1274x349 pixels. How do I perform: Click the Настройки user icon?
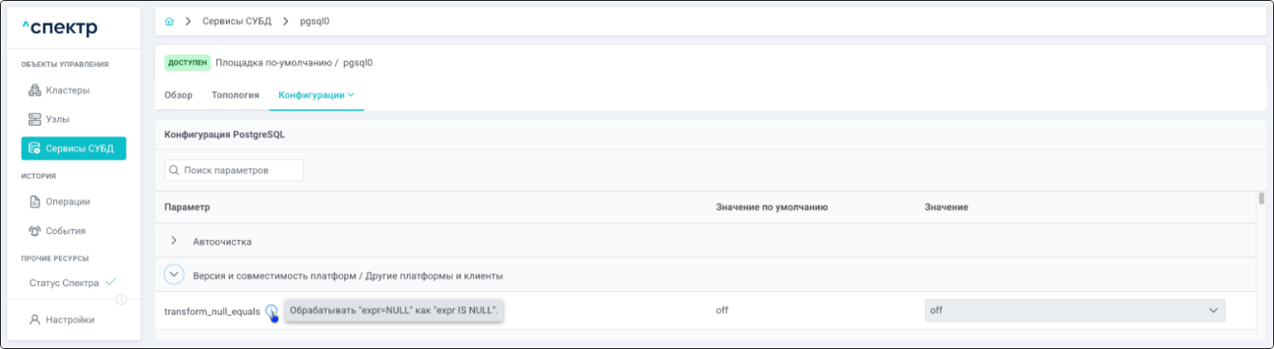pyautogui.click(x=35, y=320)
